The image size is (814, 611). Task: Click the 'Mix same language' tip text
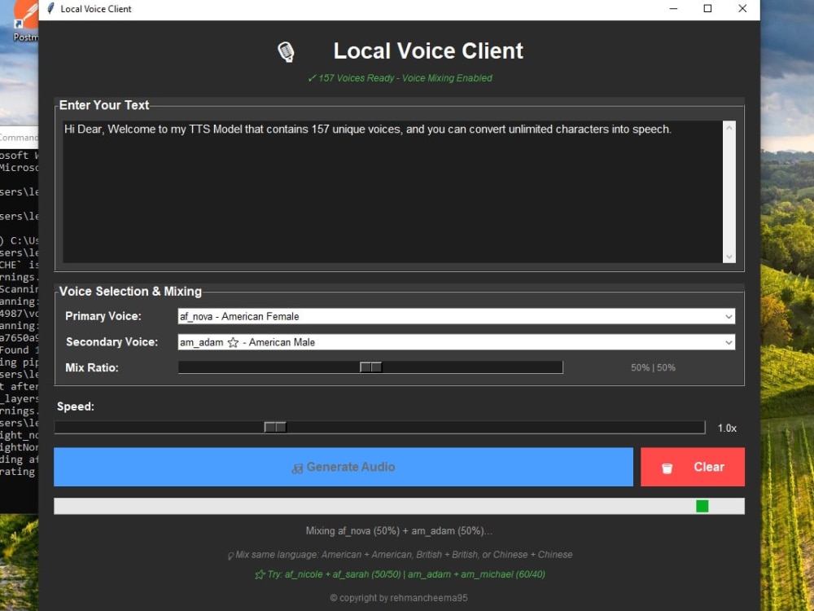point(404,555)
